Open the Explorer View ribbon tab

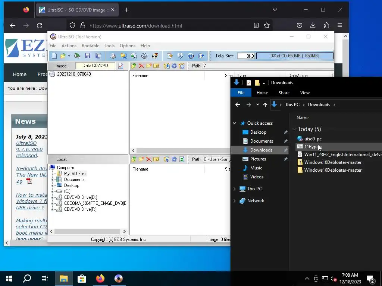[x=305, y=93]
